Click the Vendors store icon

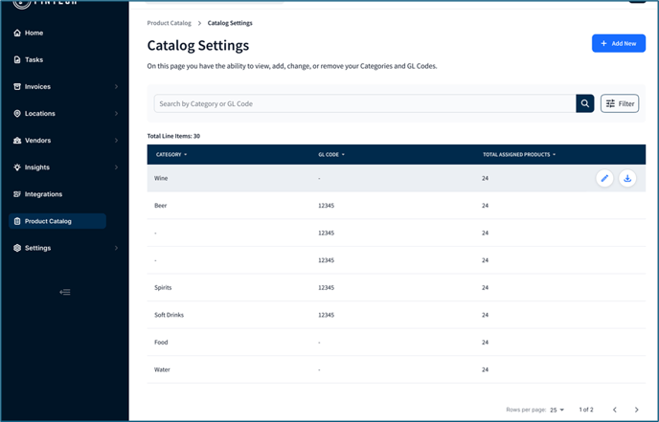[x=17, y=141]
